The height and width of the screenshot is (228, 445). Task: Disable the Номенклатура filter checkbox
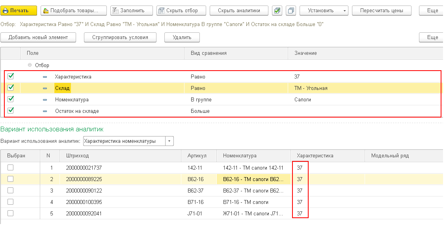coord(11,99)
